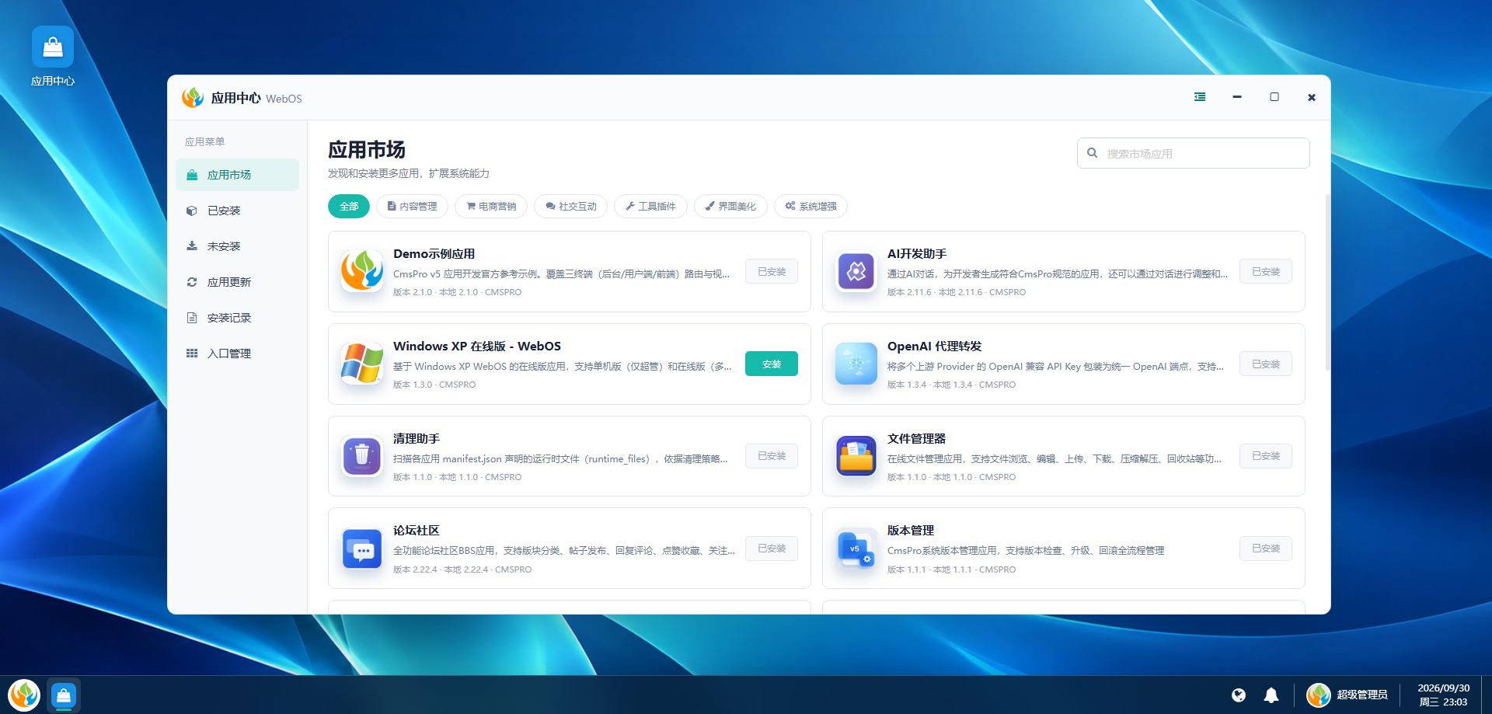This screenshot has height=714, width=1492.
Task: Filter by 界面美化 category
Action: (x=730, y=207)
